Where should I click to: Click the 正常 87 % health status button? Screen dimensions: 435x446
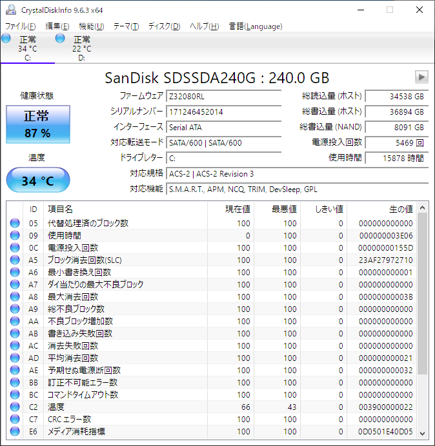[38, 124]
